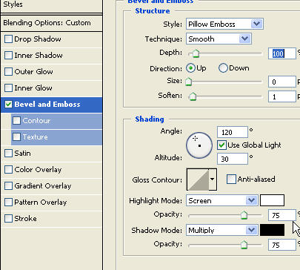Select the Gradient Overlay style row
Screen dimensions: 300x270
(51, 186)
